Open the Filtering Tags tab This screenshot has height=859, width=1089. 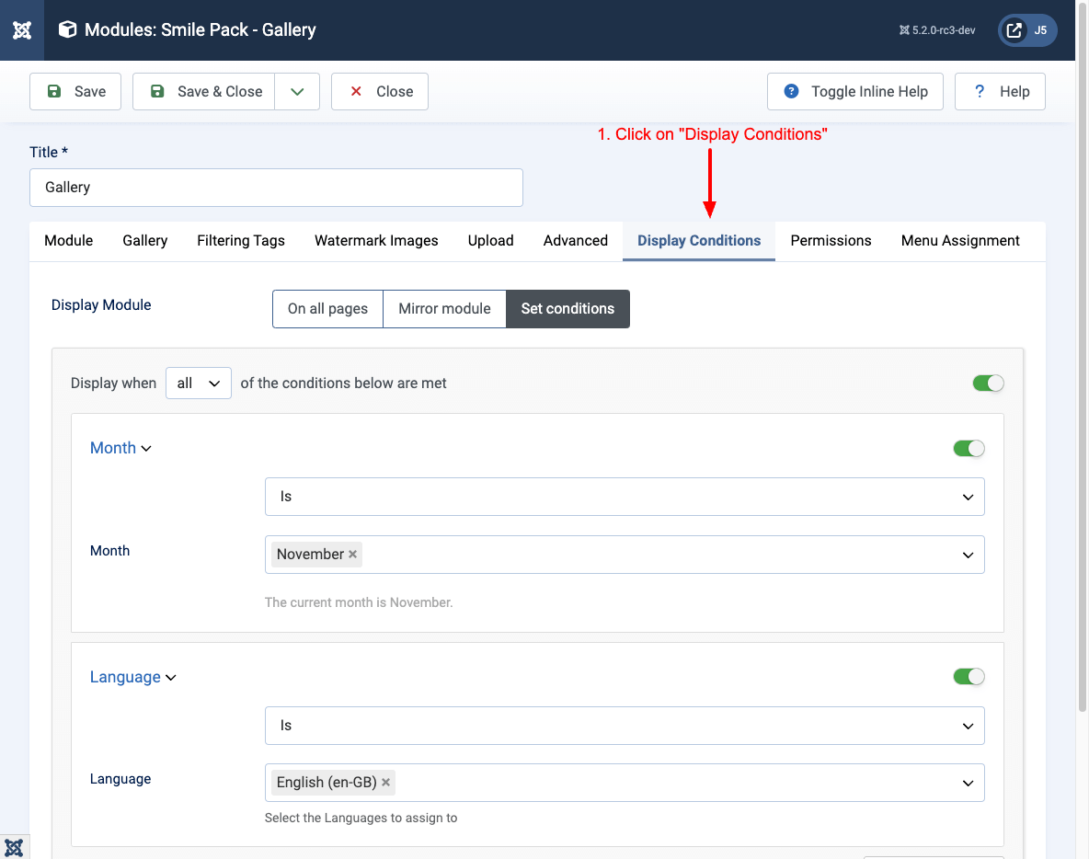point(241,241)
